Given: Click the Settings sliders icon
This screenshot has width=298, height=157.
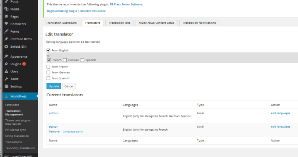Looking at the screenshot, I should pyautogui.click(x=6, y=86).
